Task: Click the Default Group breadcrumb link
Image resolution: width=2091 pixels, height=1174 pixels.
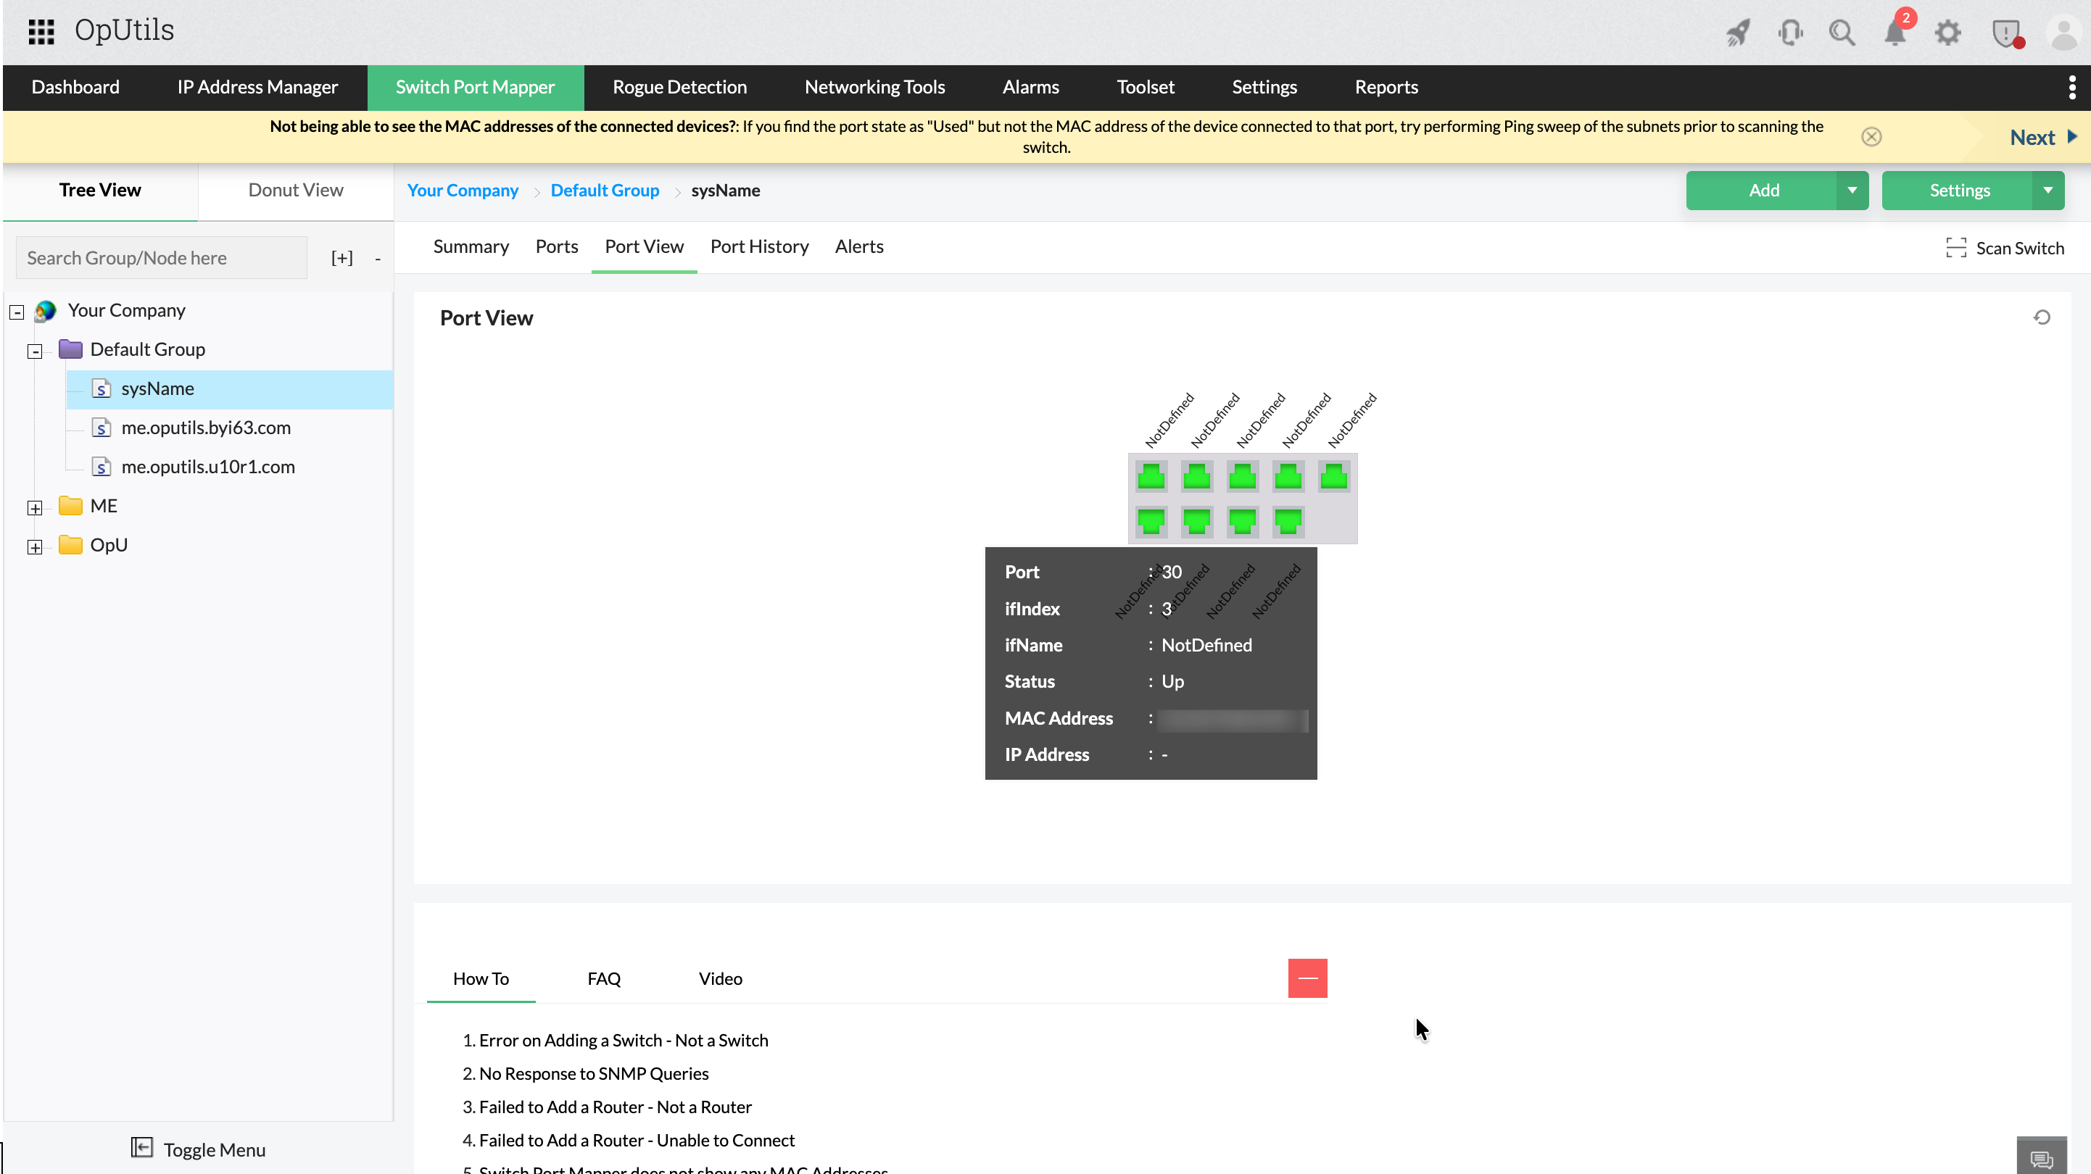Action: [x=604, y=191]
